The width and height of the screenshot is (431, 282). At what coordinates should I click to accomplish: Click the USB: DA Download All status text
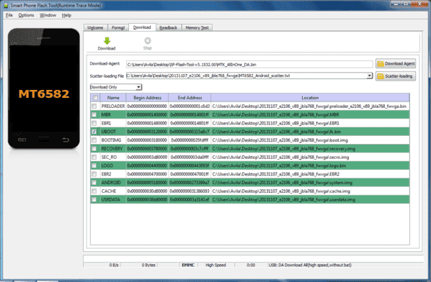[x=310, y=265]
